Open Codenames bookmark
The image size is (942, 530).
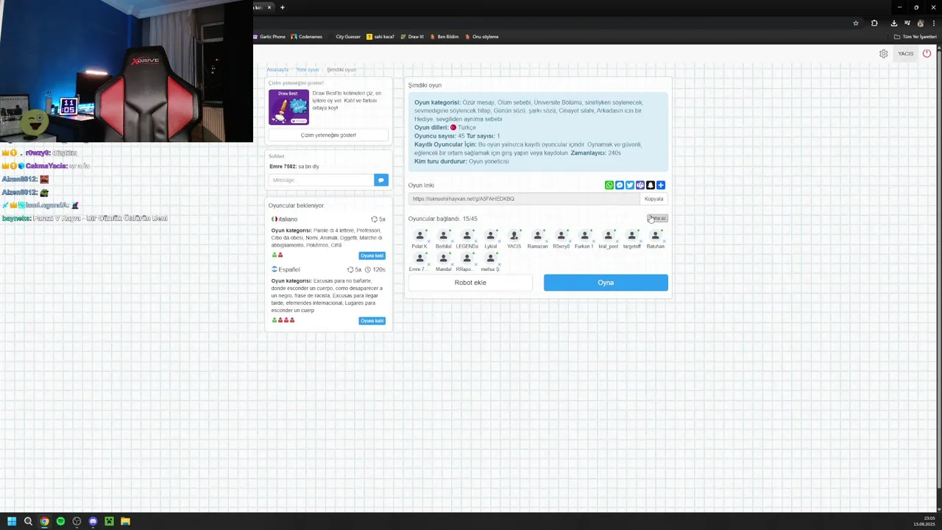[307, 37]
